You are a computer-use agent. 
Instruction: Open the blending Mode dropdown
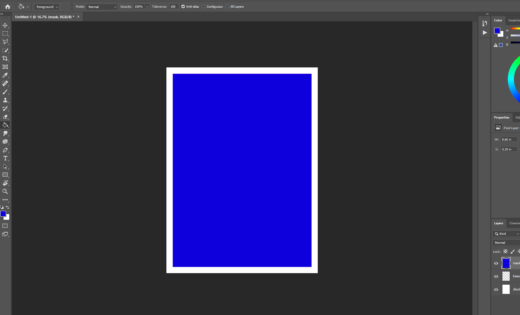[x=102, y=7]
